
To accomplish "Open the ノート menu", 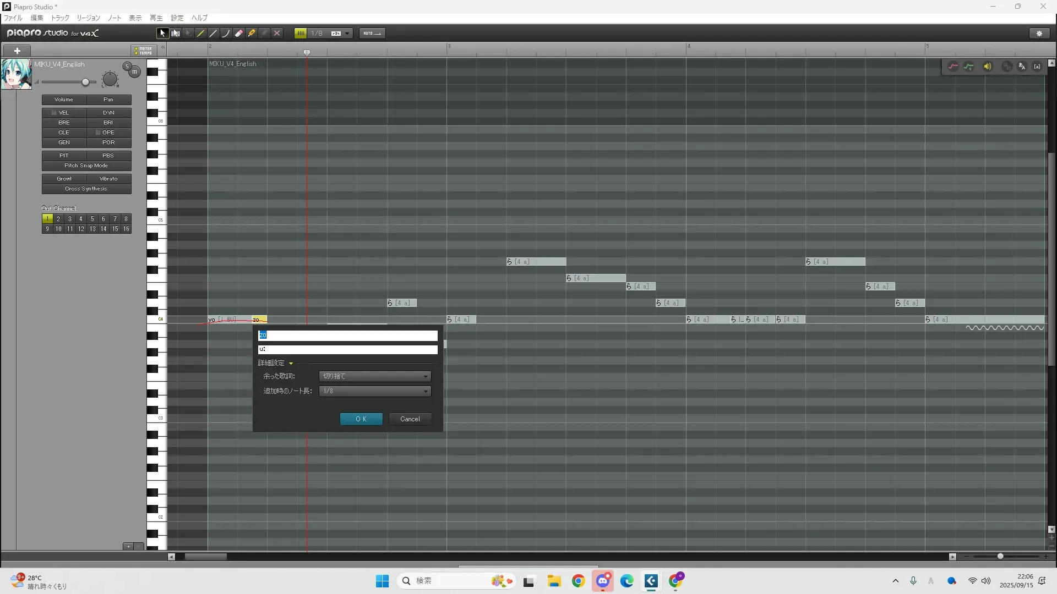I will click(x=115, y=18).
